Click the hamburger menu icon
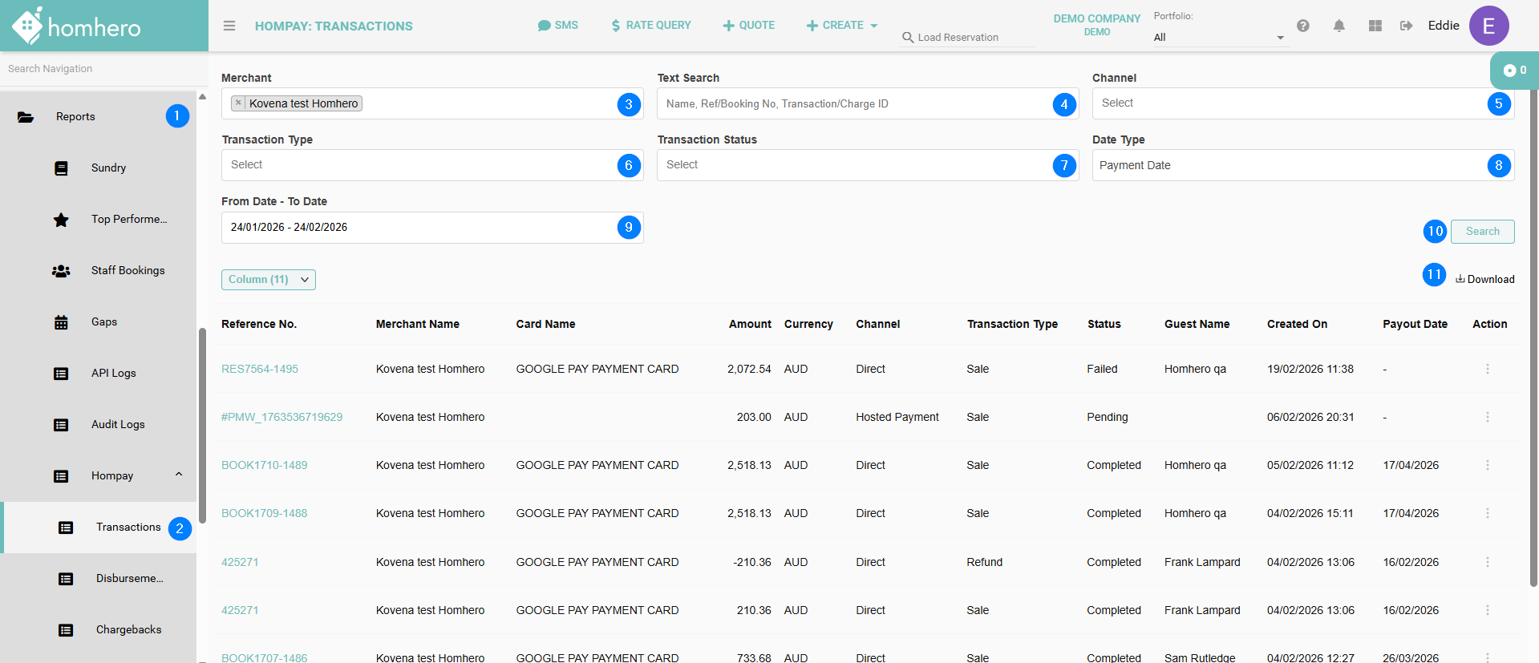The height and width of the screenshot is (663, 1539). coord(229,26)
